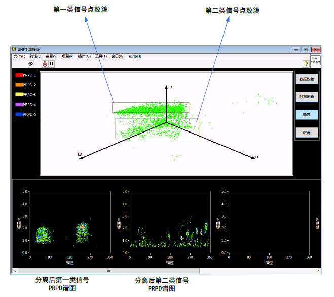The width and height of the screenshot is (334, 297).
Task: Open context help via the question mark icon
Action: point(306,64)
